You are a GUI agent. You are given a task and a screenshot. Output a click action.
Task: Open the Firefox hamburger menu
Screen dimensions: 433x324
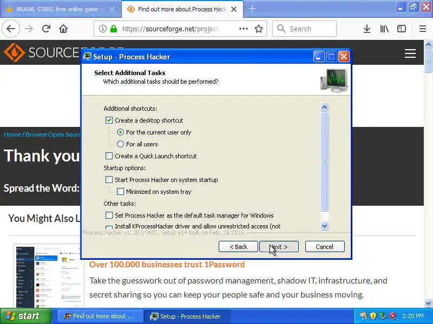pyautogui.click(x=423, y=29)
